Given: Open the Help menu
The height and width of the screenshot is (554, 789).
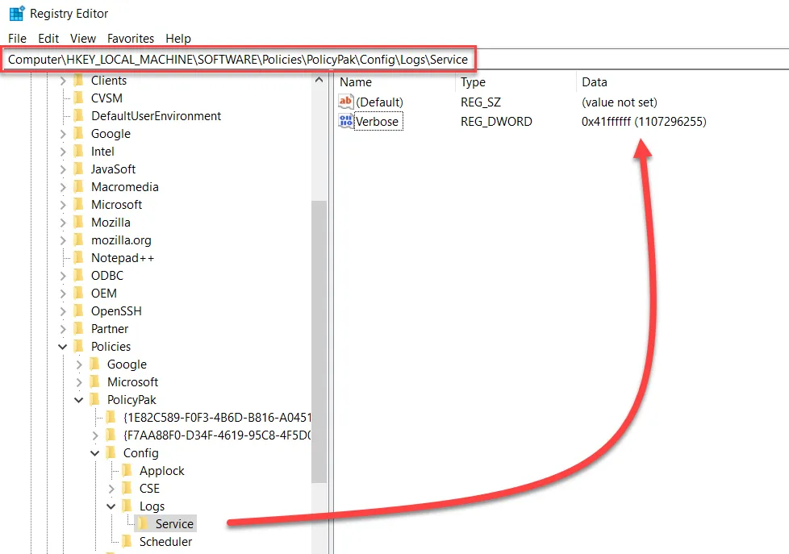Looking at the screenshot, I should coord(177,38).
